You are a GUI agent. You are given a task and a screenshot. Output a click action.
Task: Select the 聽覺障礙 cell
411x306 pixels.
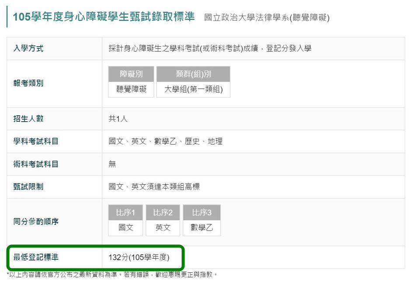131,89
